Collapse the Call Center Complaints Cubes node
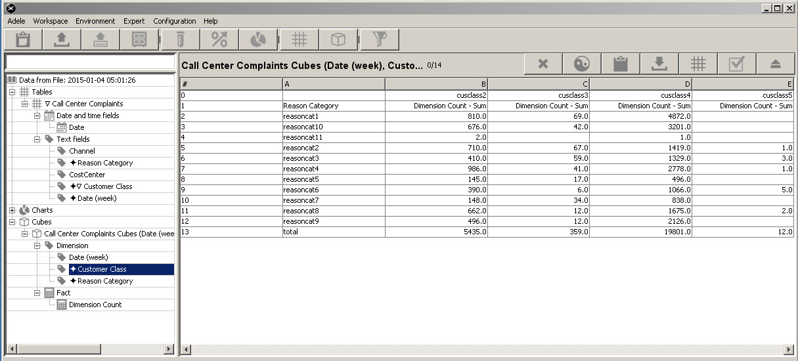This screenshot has height=361, width=798. (24, 234)
